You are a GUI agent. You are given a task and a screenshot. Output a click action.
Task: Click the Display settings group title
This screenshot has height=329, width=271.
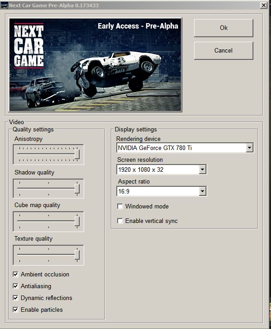pos(136,130)
